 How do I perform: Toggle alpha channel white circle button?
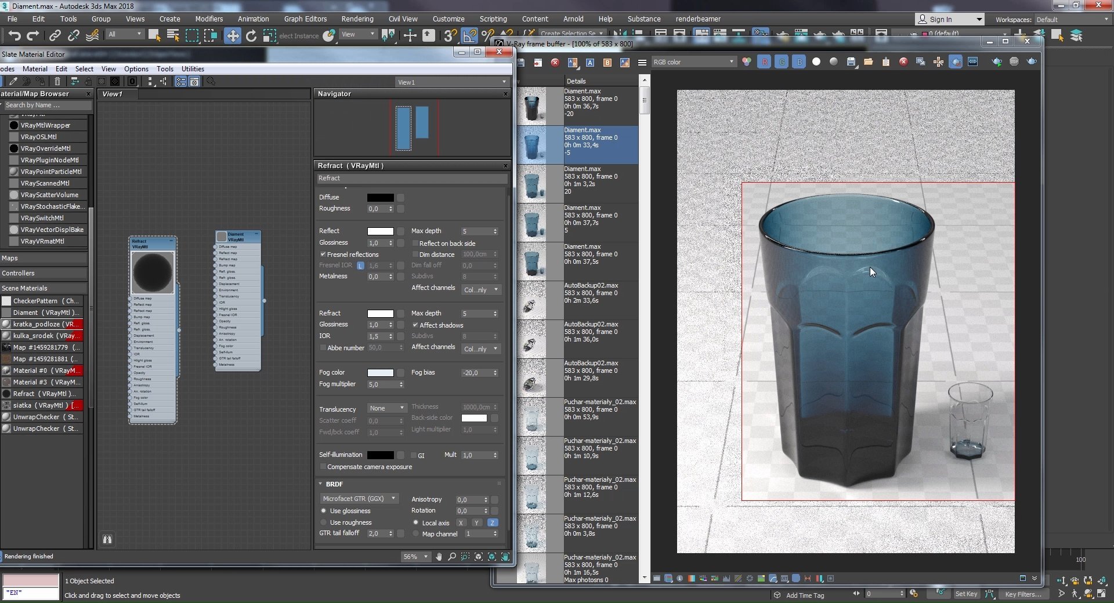(x=816, y=62)
